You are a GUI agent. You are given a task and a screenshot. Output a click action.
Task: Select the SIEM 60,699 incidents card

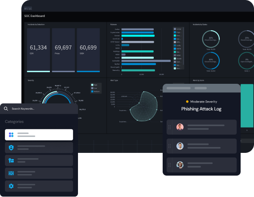click(88, 50)
